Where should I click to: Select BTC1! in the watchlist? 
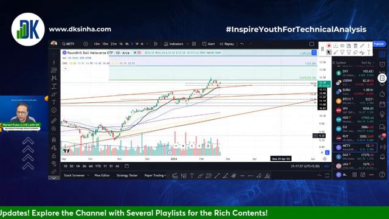click(x=355, y=101)
